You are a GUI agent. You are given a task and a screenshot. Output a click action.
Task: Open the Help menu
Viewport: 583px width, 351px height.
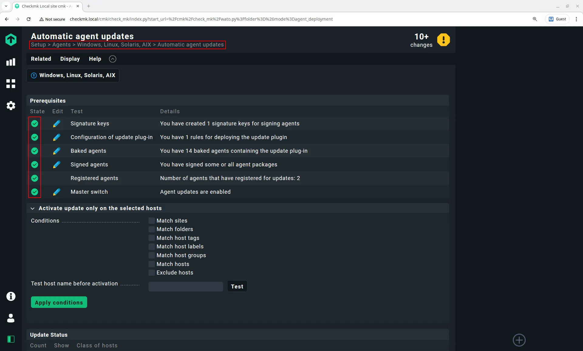pos(95,59)
